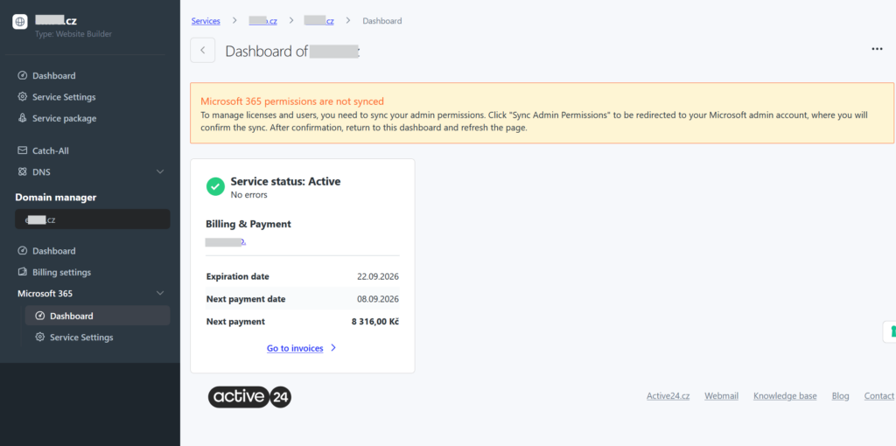This screenshot has height=446, width=896.
Task: Click the DNS network icon in sidebar
Action: [23, 172]
